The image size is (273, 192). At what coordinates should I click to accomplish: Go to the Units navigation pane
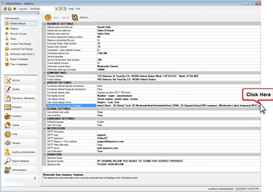(20, 134)
